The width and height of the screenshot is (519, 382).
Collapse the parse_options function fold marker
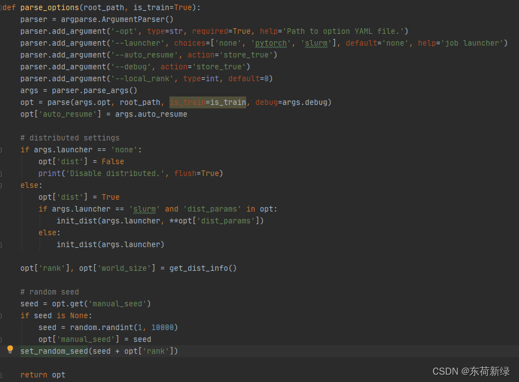[x=1, y=7]
